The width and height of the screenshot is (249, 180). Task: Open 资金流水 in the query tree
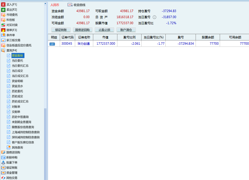tap(18, 86)
